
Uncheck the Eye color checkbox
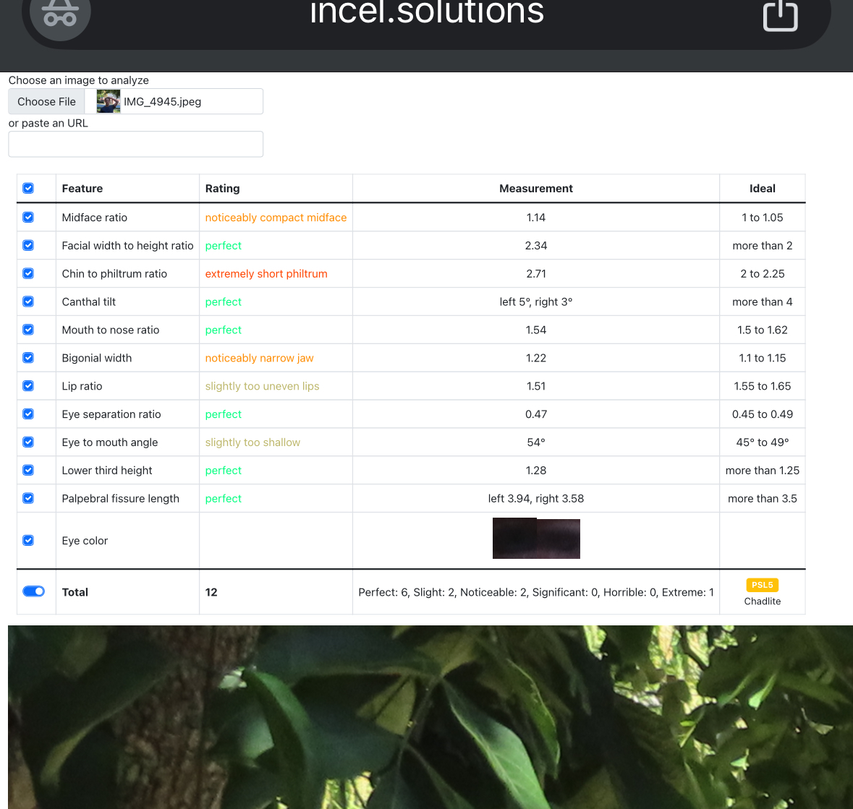28,541
